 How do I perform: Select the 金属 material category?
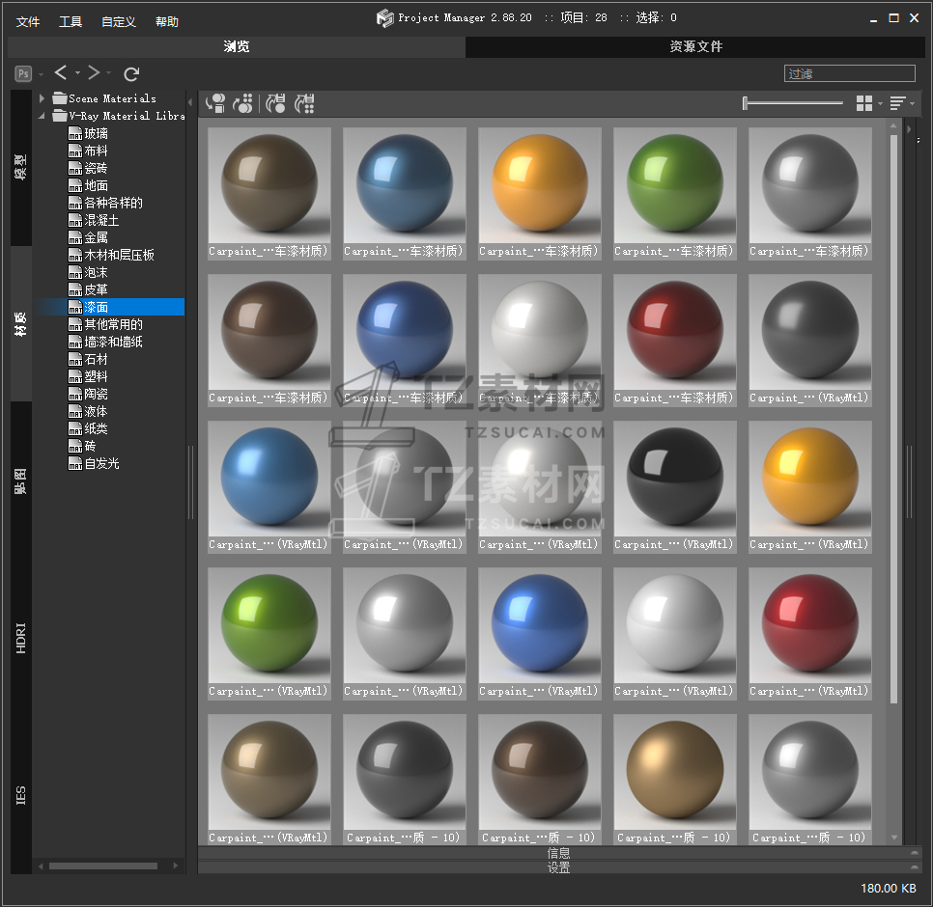pos(96,237)
